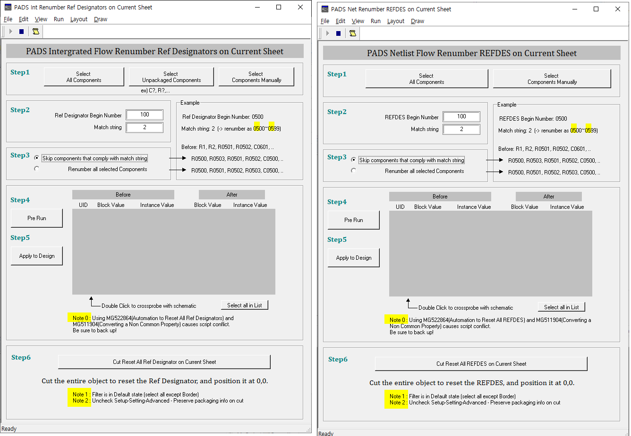
Task: Click script editor icon in Net Renumber toolbar
Action: (352, 33)
